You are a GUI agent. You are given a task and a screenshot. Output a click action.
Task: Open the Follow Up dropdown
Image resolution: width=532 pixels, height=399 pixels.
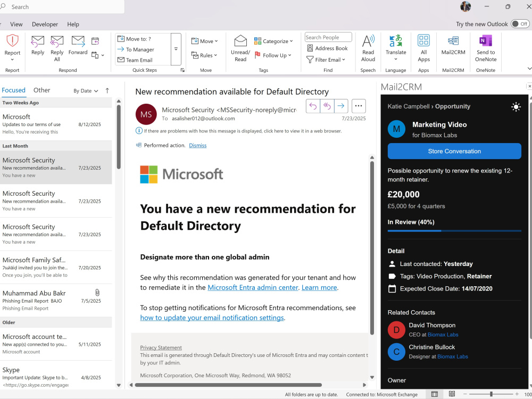point(273,55)
